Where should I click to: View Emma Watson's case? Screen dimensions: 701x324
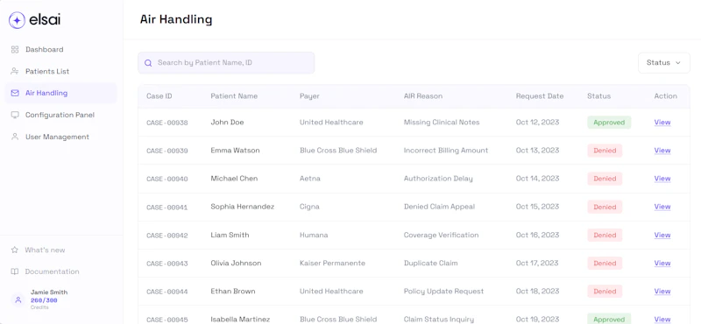pos(662,150)
